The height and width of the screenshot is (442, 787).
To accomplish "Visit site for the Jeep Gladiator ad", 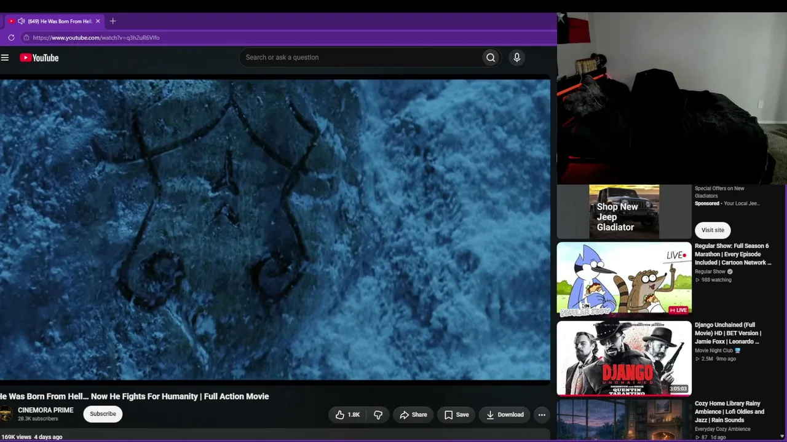I will 713,230.
